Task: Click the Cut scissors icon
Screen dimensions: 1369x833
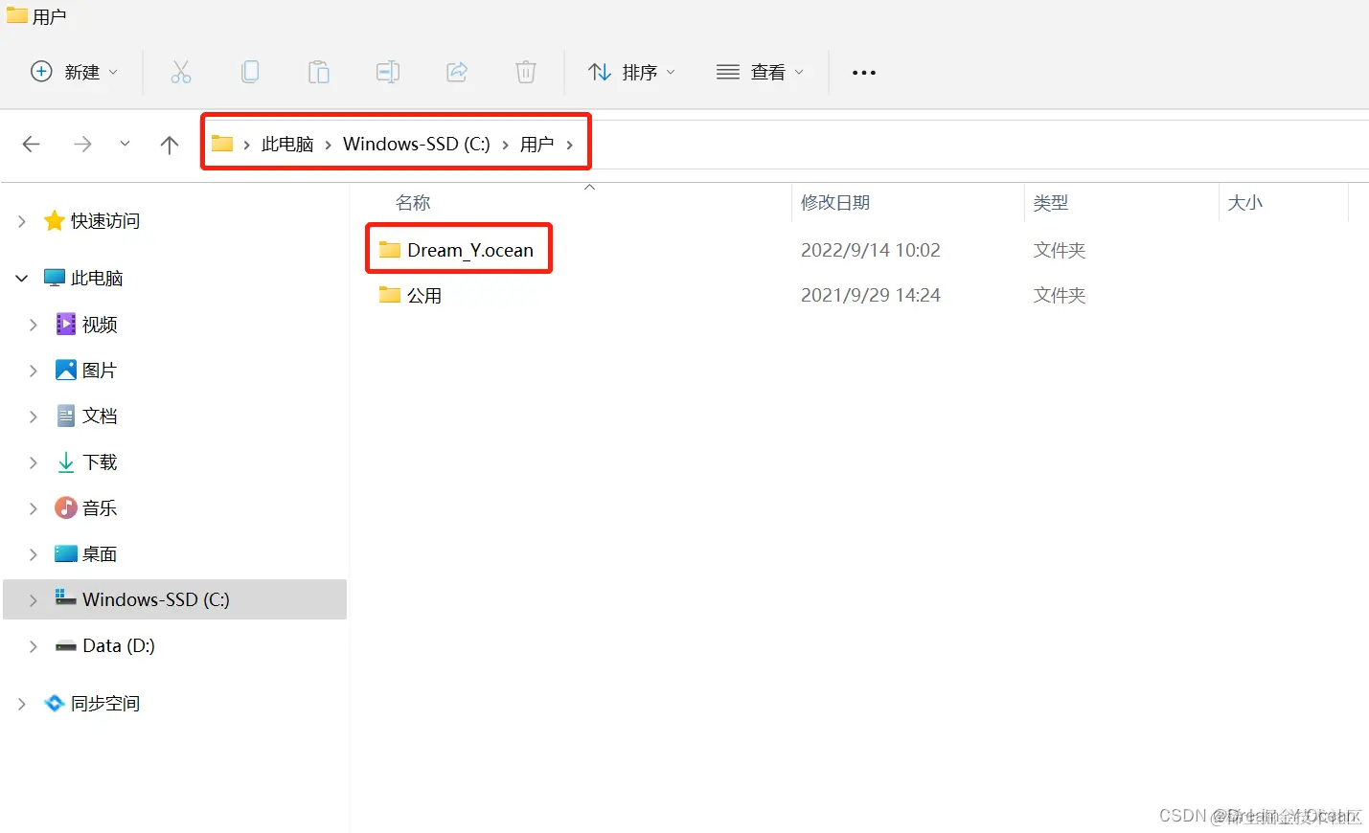Action: 181,72
